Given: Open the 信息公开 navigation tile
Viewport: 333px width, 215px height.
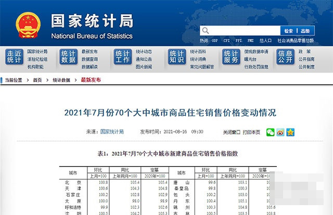Looking at the screenshot, I should (x=285, y=57).
